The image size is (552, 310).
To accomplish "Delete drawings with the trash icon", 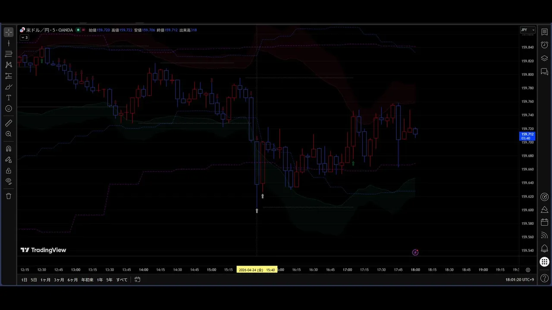I will coord(9,196).
